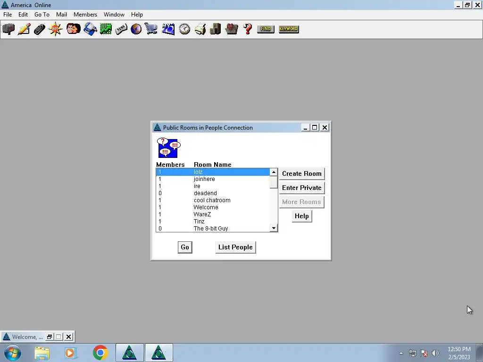Click the FIND toolbar button
Screen dimensions: 483x362
[266, 29]
